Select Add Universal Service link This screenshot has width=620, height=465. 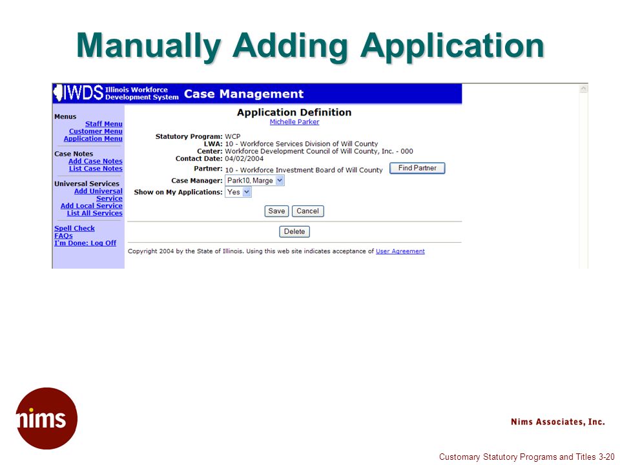pos(98,195)
